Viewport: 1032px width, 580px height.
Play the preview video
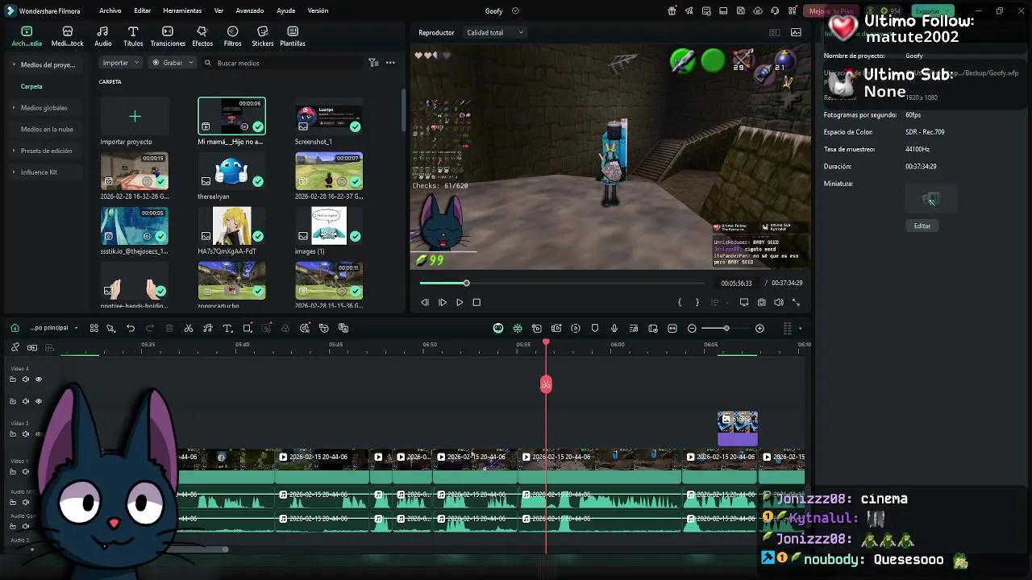point(460,302)
